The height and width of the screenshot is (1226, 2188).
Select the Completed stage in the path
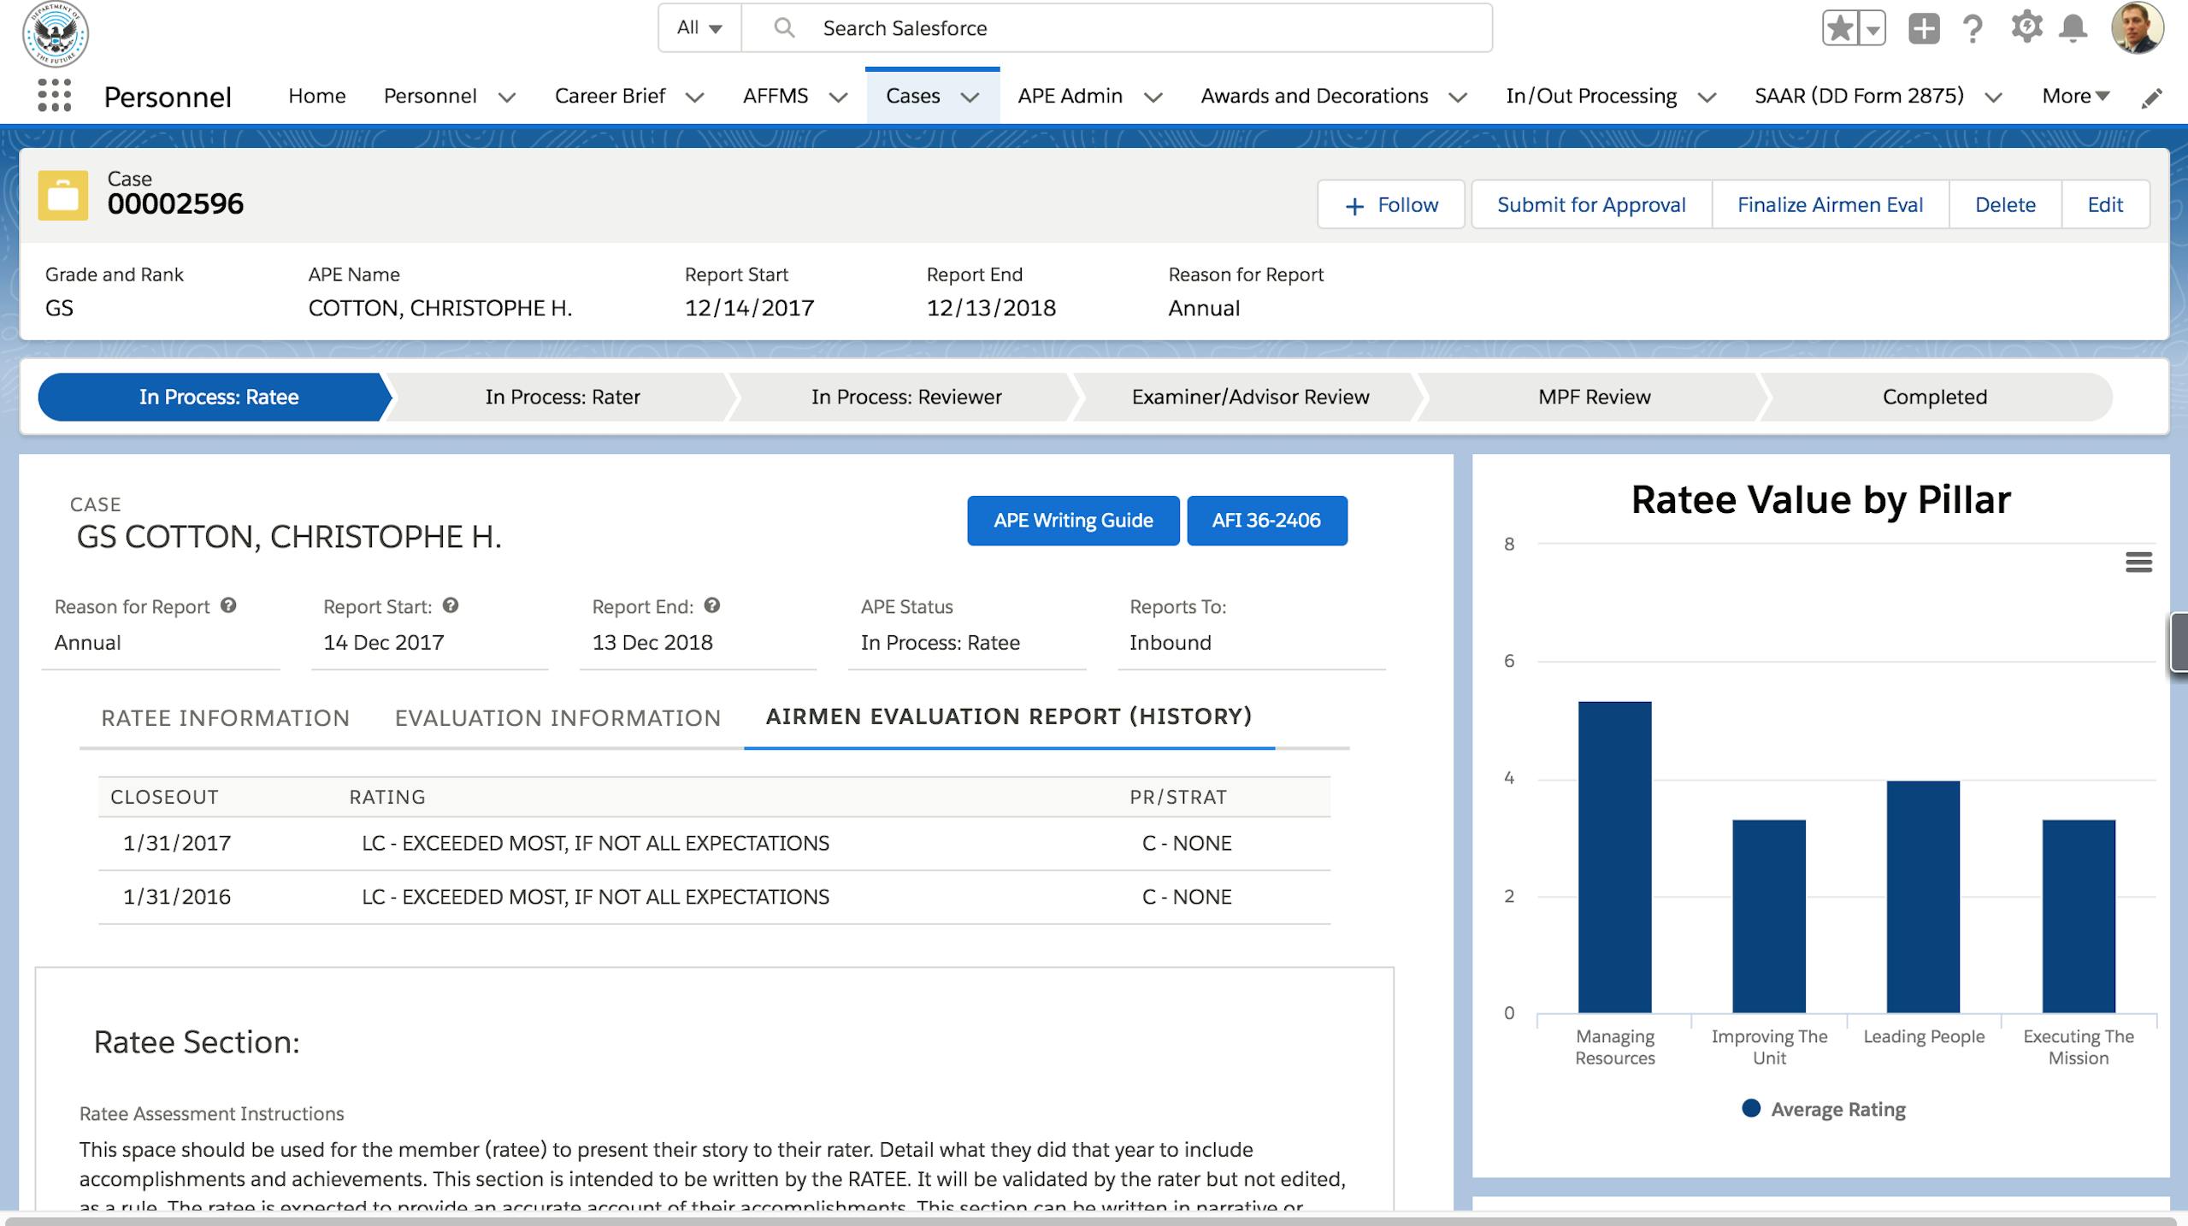click(x=1933, y=396)
